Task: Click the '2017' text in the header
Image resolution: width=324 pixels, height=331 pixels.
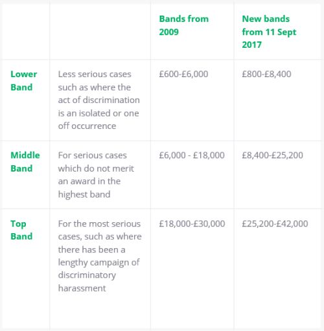Action: tap(251, 45)
